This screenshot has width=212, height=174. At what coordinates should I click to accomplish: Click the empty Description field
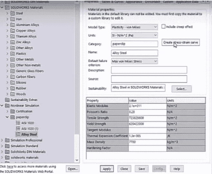pyautogui.click(x=149, y=70)
